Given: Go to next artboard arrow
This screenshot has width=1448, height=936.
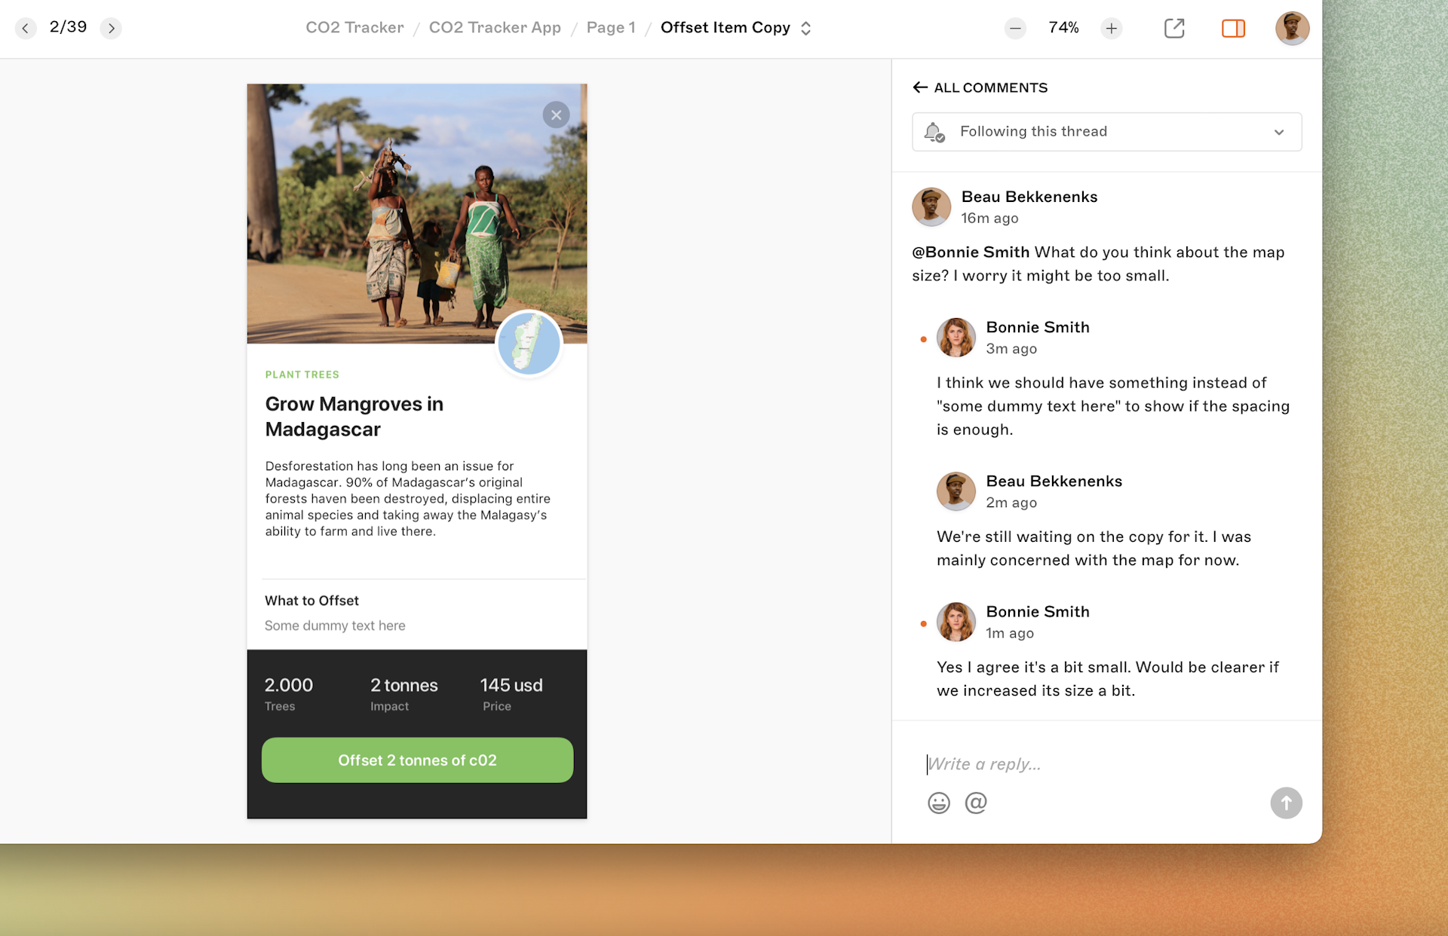Looking at the screenshot, I should (x=111, y=29).
